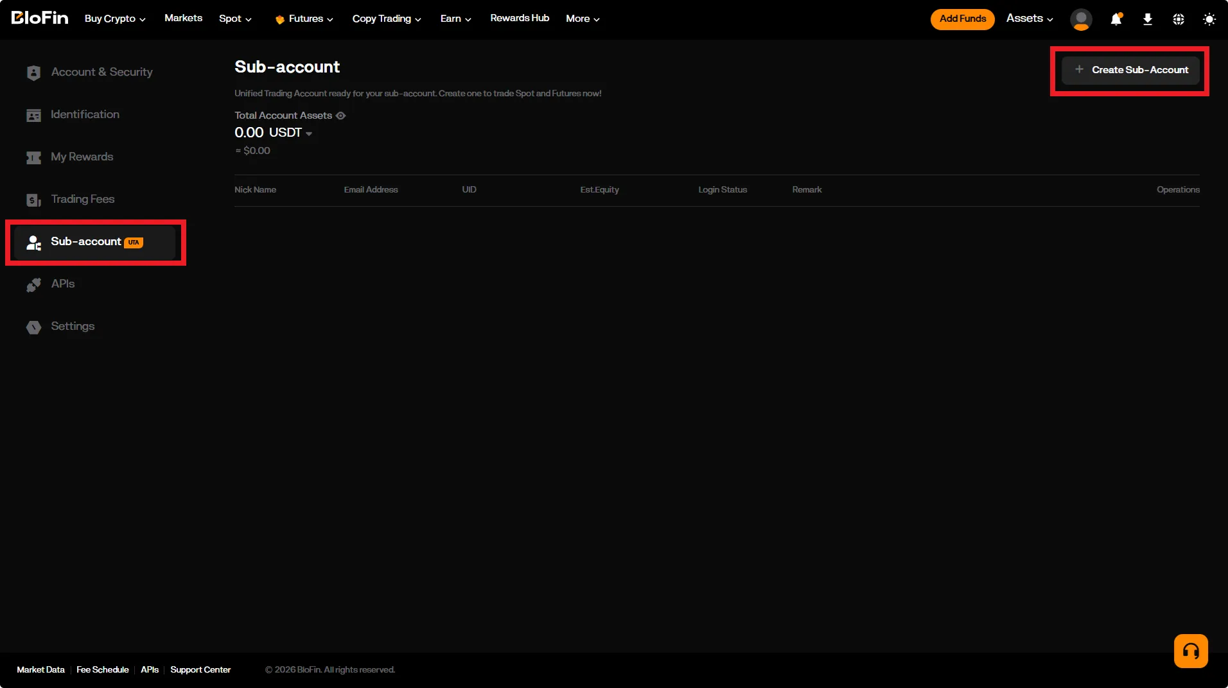Open the Assets dropdown
The height and width of the screenshot is (688, 1228).
[x=1030, y=19]
